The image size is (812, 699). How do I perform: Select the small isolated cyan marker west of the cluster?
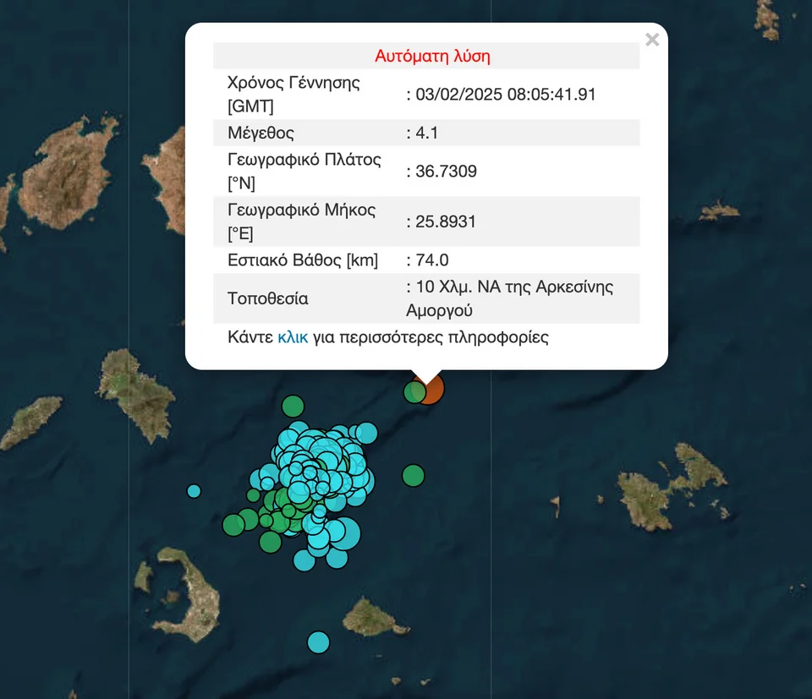point(194,490)
